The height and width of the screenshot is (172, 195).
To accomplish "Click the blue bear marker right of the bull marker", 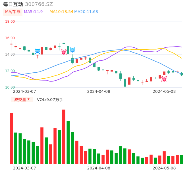I will [x=72, y=50].
